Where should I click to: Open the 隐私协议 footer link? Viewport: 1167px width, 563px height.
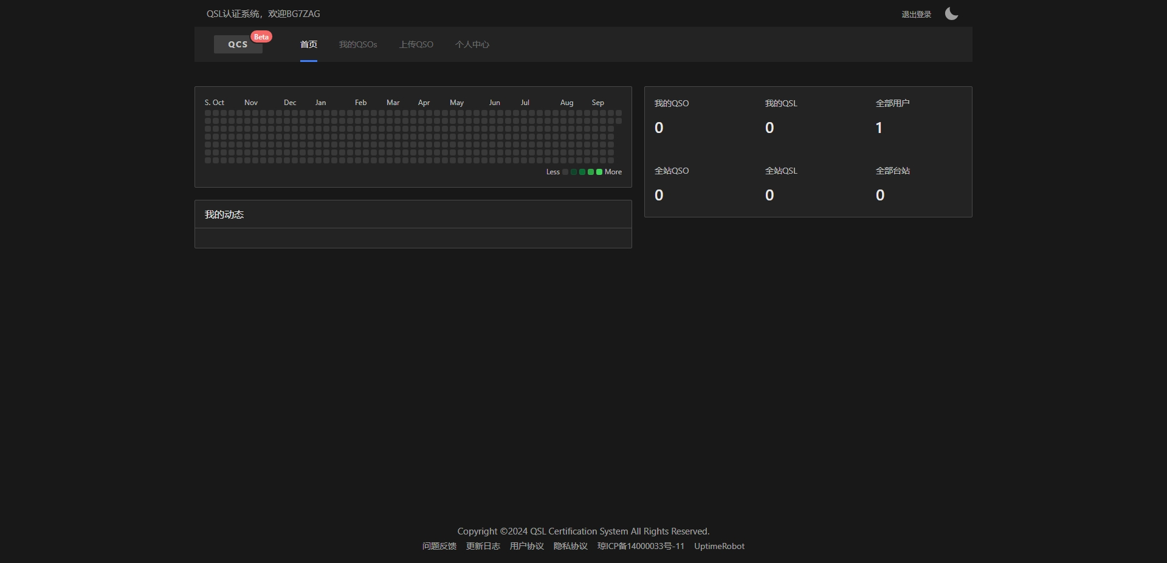pos(571,546)
